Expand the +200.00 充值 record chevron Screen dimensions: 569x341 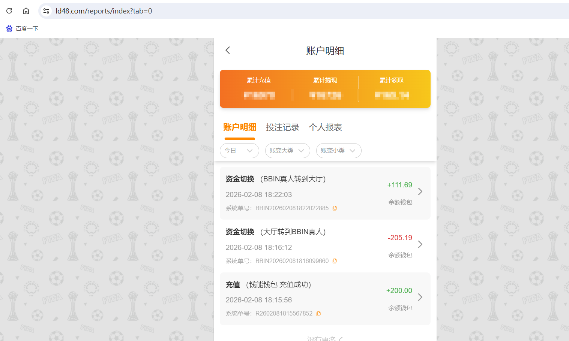(420, 297)
